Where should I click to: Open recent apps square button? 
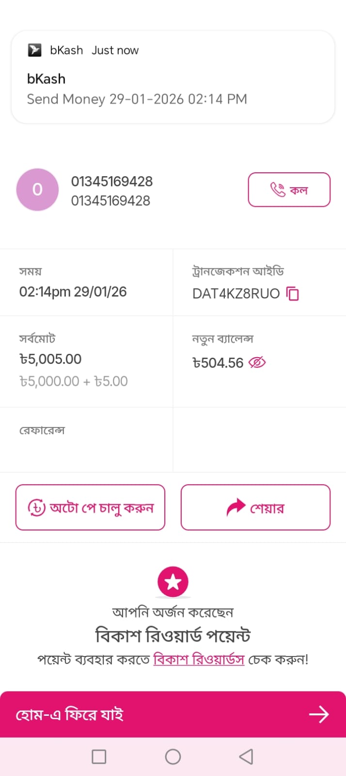tap(99, 757)
